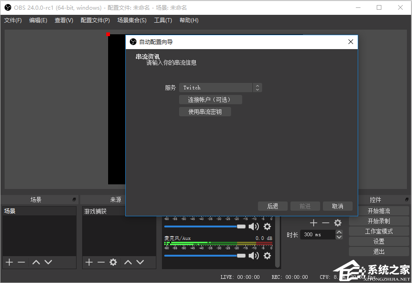Open the 查看(V) menu

[64, 20]
